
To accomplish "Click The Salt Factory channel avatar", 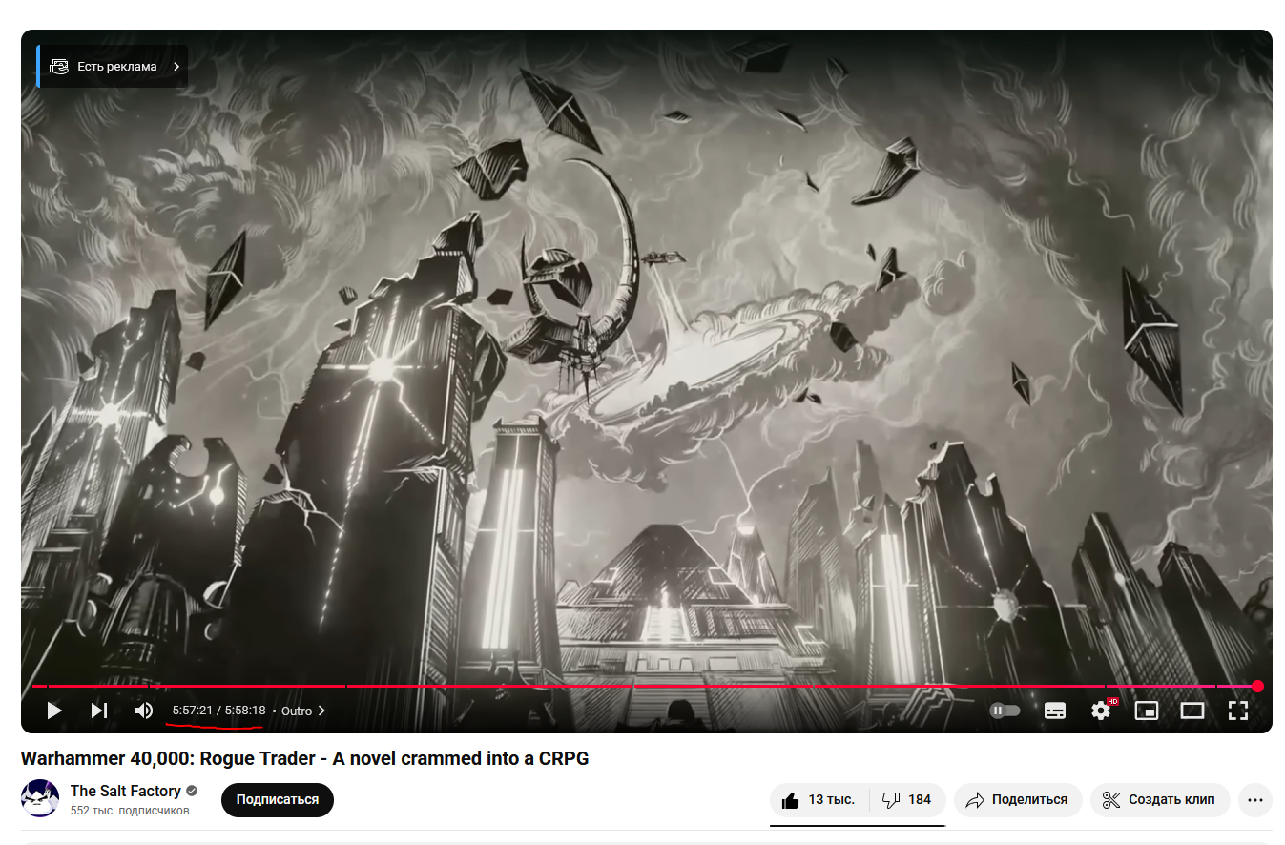I will [40, 798].
